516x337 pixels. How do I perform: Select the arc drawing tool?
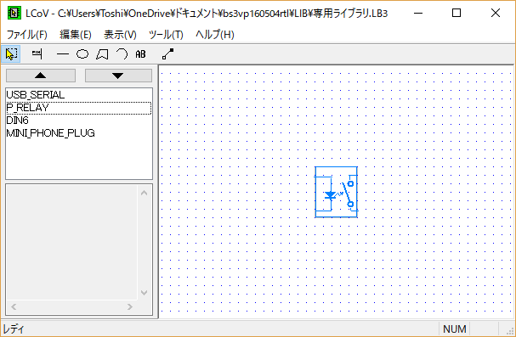pos(122,54)
